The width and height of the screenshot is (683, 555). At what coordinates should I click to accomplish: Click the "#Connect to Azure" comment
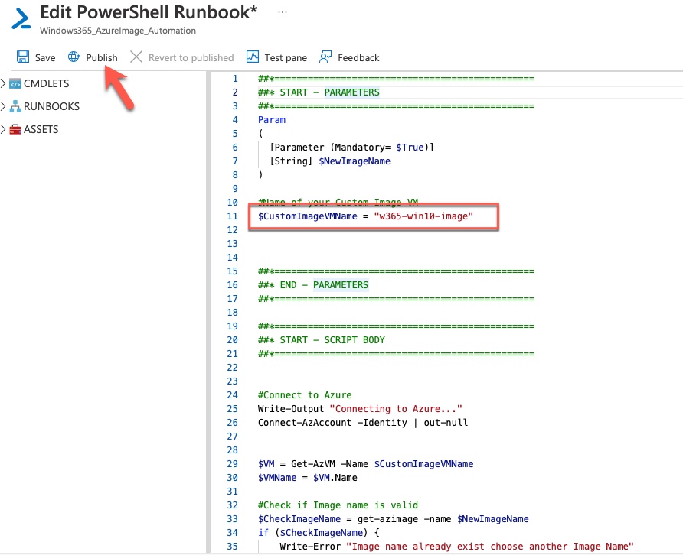coord(305,395)
